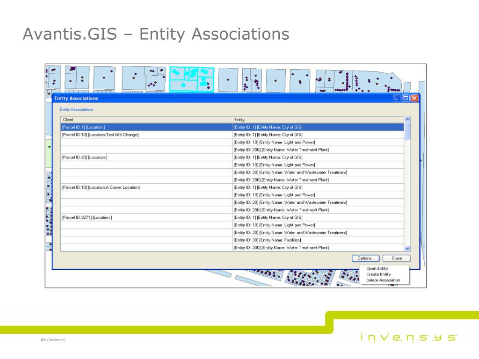This screenshot has width=479, height=359.
Task: Click the Entity Associations group label
Action: (x=76, y=109)
